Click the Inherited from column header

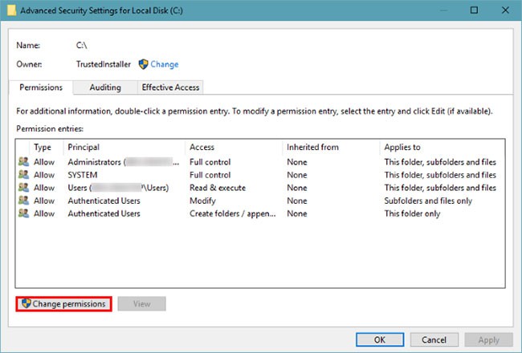click(x=312, y=148)
